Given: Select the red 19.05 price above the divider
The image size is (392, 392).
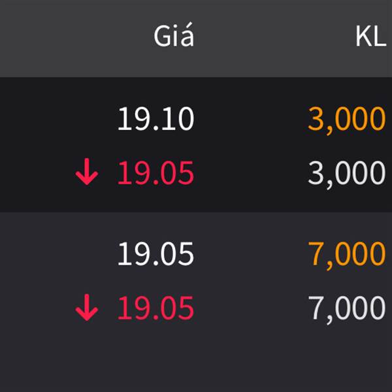Looking at the screenshot, I should (x=155, y=172).
